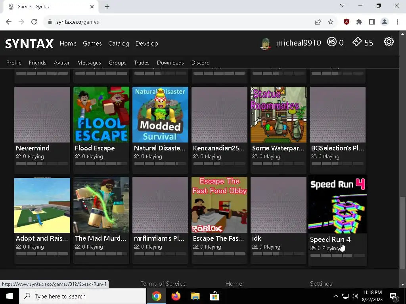This screenshot has width=406, height=304.
Task: Toggle the browser side panel icon
Action: 372,22
